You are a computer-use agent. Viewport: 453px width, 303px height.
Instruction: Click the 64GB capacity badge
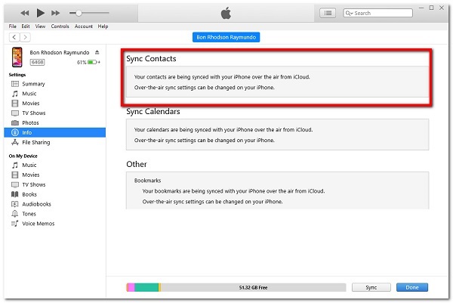(37, 62)
